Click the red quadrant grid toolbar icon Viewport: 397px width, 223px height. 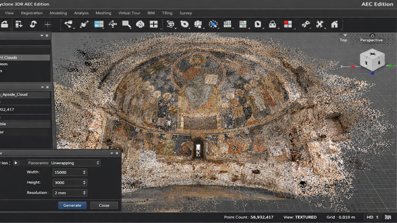288,24
